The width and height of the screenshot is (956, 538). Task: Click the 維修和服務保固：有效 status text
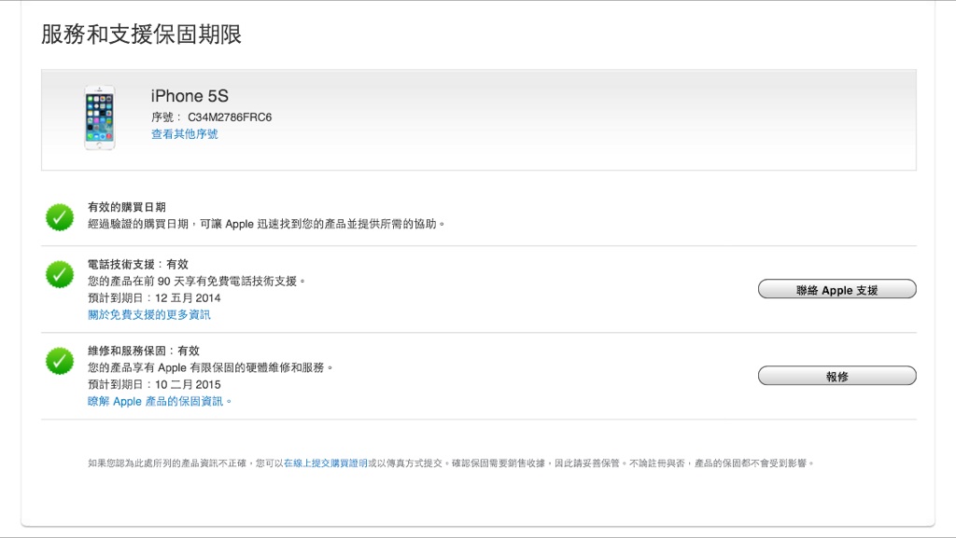(144, 351)
